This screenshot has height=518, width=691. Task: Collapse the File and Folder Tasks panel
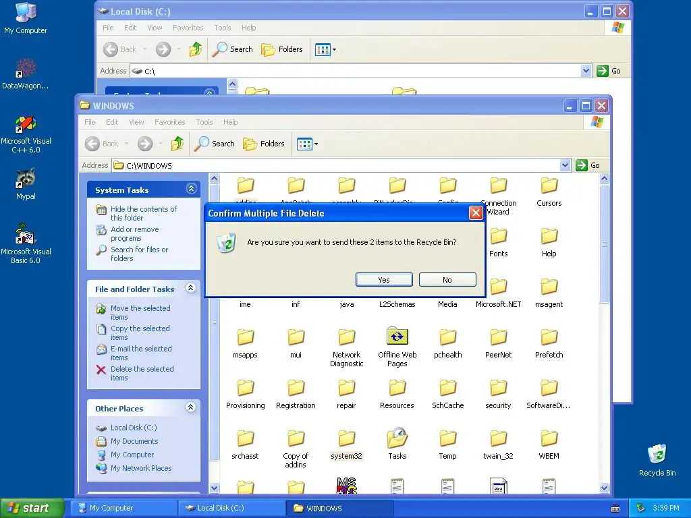click(190, 288)
